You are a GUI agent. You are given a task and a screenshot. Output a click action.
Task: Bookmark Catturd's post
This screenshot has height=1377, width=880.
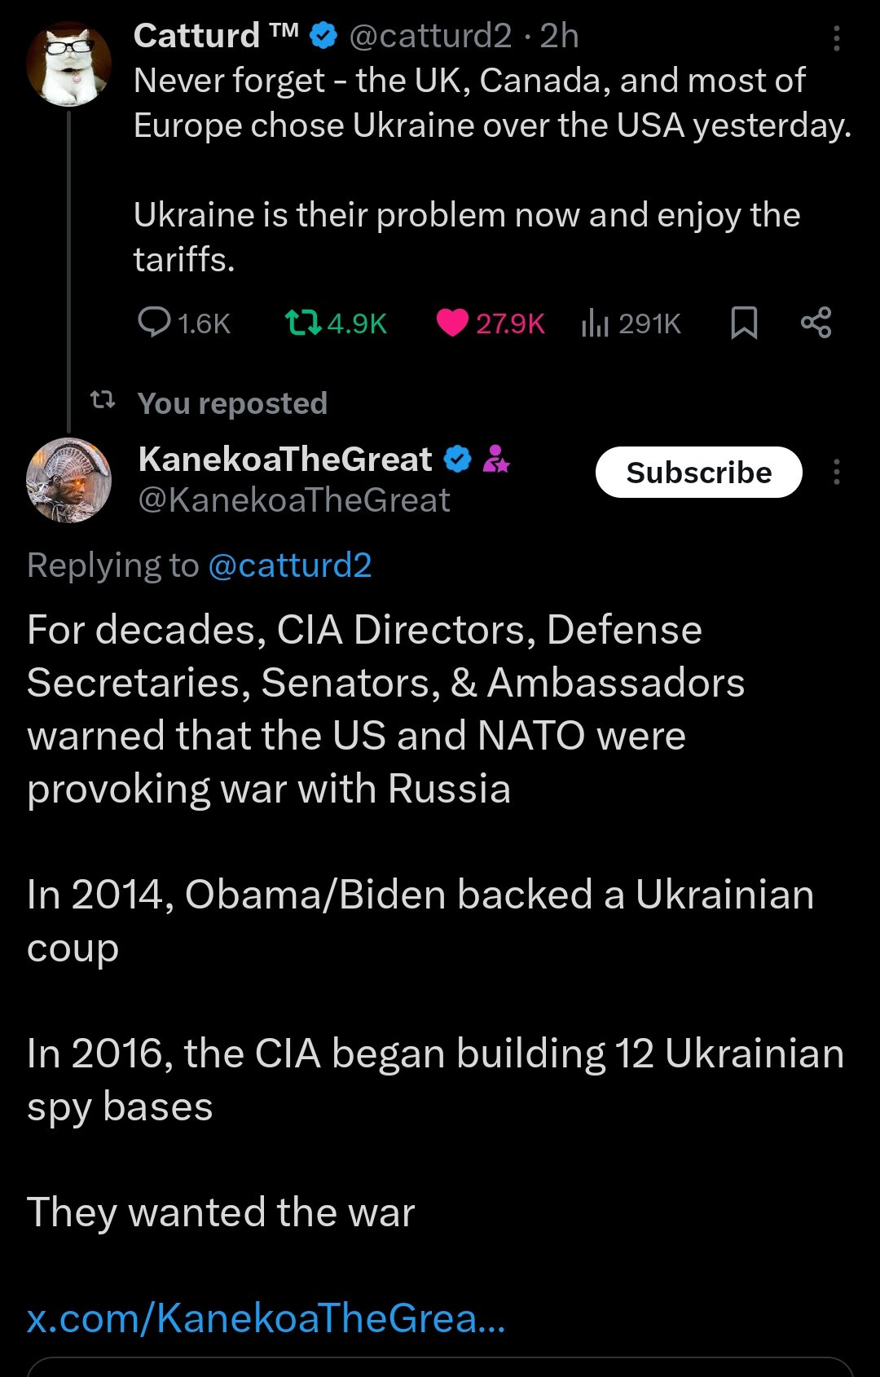point(744,323)
